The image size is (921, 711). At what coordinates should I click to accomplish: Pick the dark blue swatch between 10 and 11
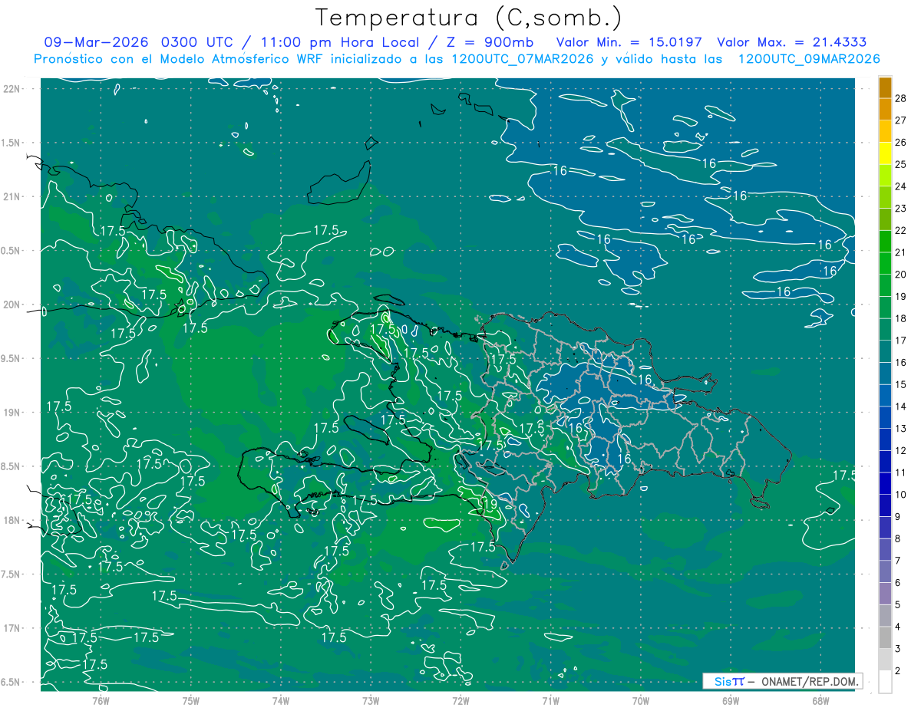885,484
